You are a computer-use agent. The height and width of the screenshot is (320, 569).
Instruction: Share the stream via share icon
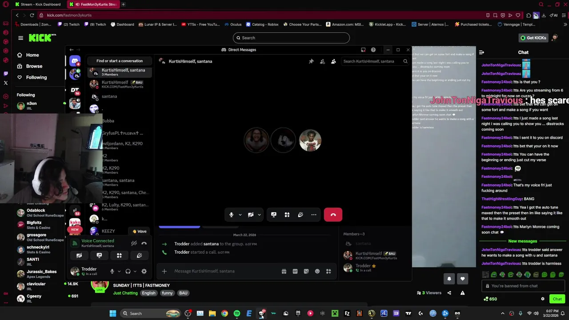click(x=449, y=293)
